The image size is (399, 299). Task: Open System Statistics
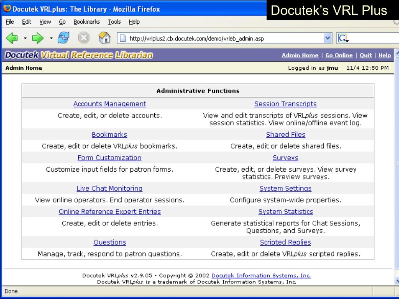point(286,211)
